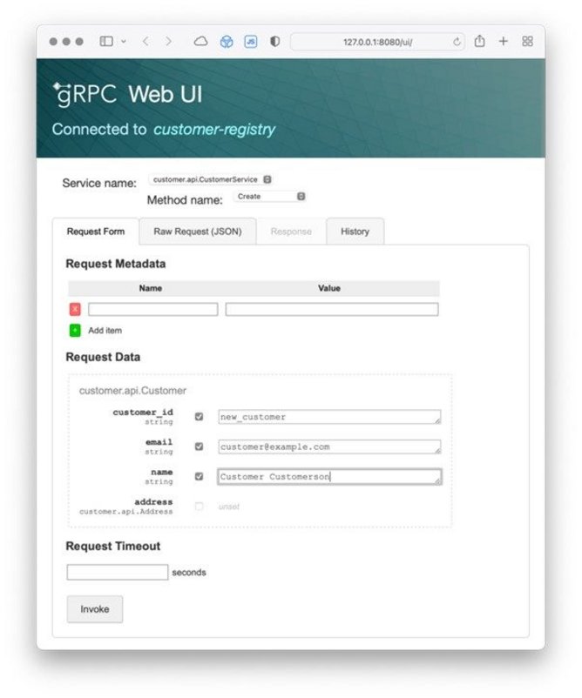Click the resize grip of name field
Viewport: 582px width, 698px height.
pyautogui.click(x=437, y=480)
